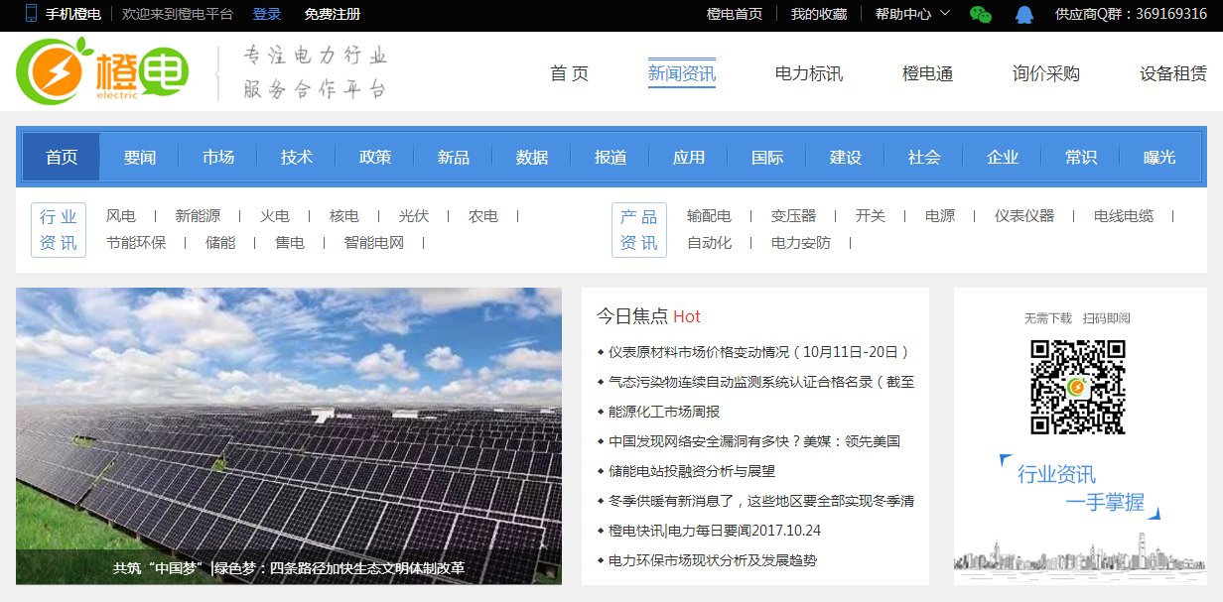Select the 要闻 tab in blue bar

click(x=140, y=157)
